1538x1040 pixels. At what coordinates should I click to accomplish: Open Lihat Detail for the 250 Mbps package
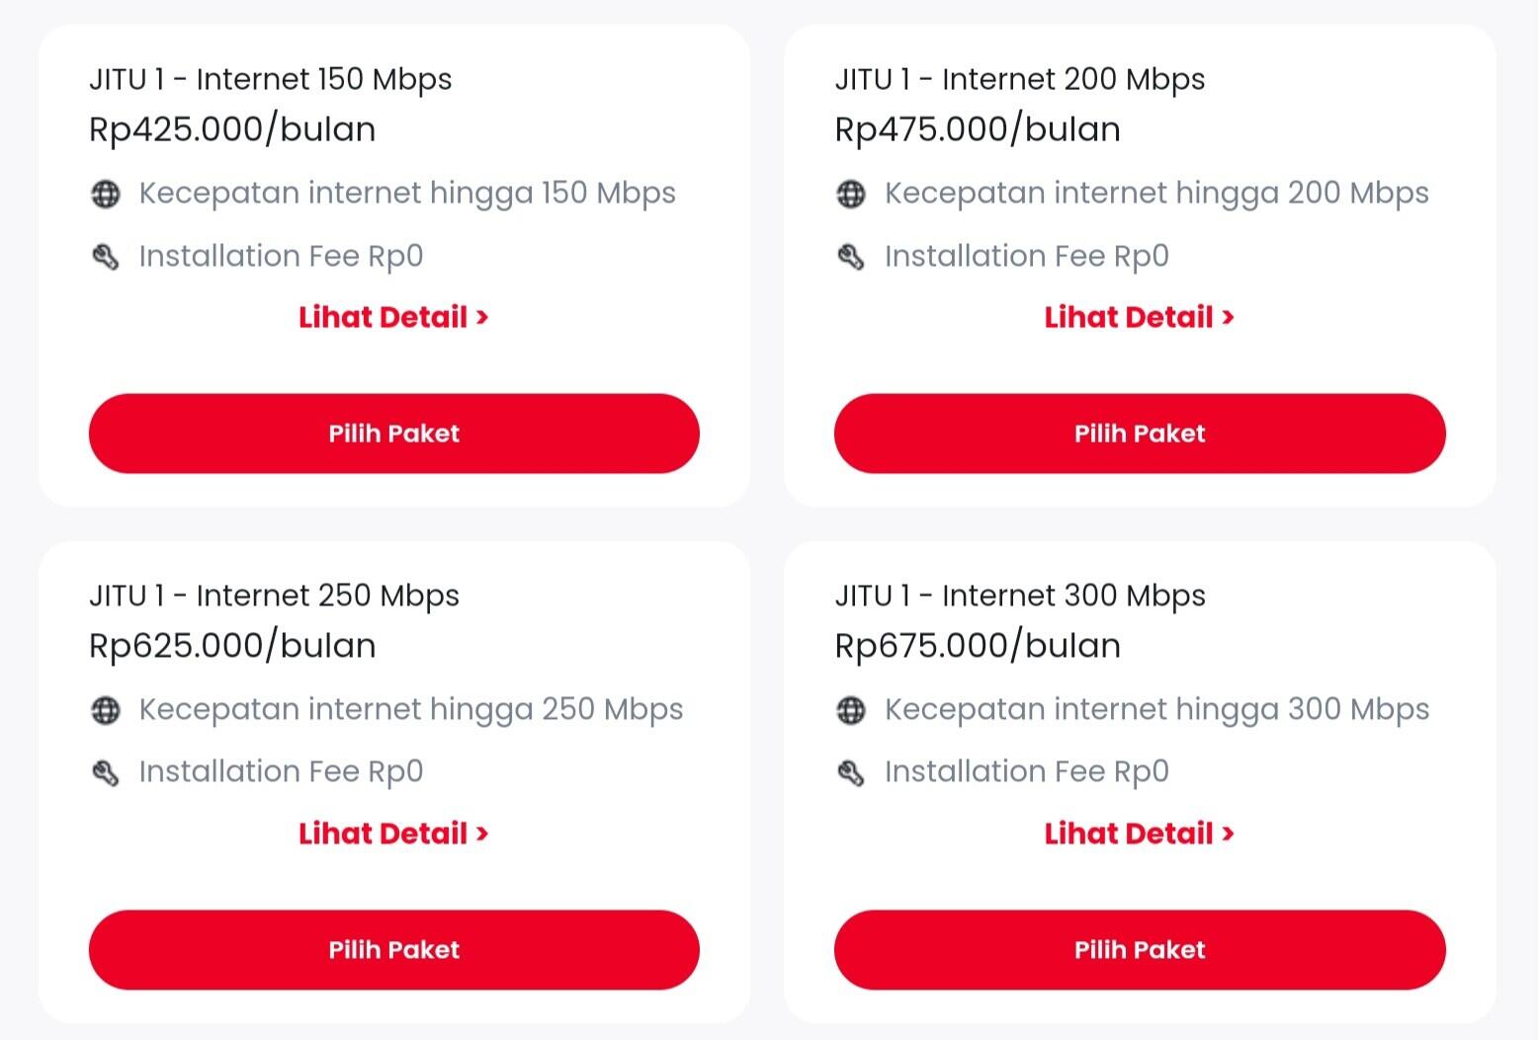point(393,834)
